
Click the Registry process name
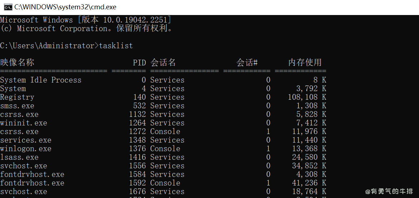coord(17,97)
